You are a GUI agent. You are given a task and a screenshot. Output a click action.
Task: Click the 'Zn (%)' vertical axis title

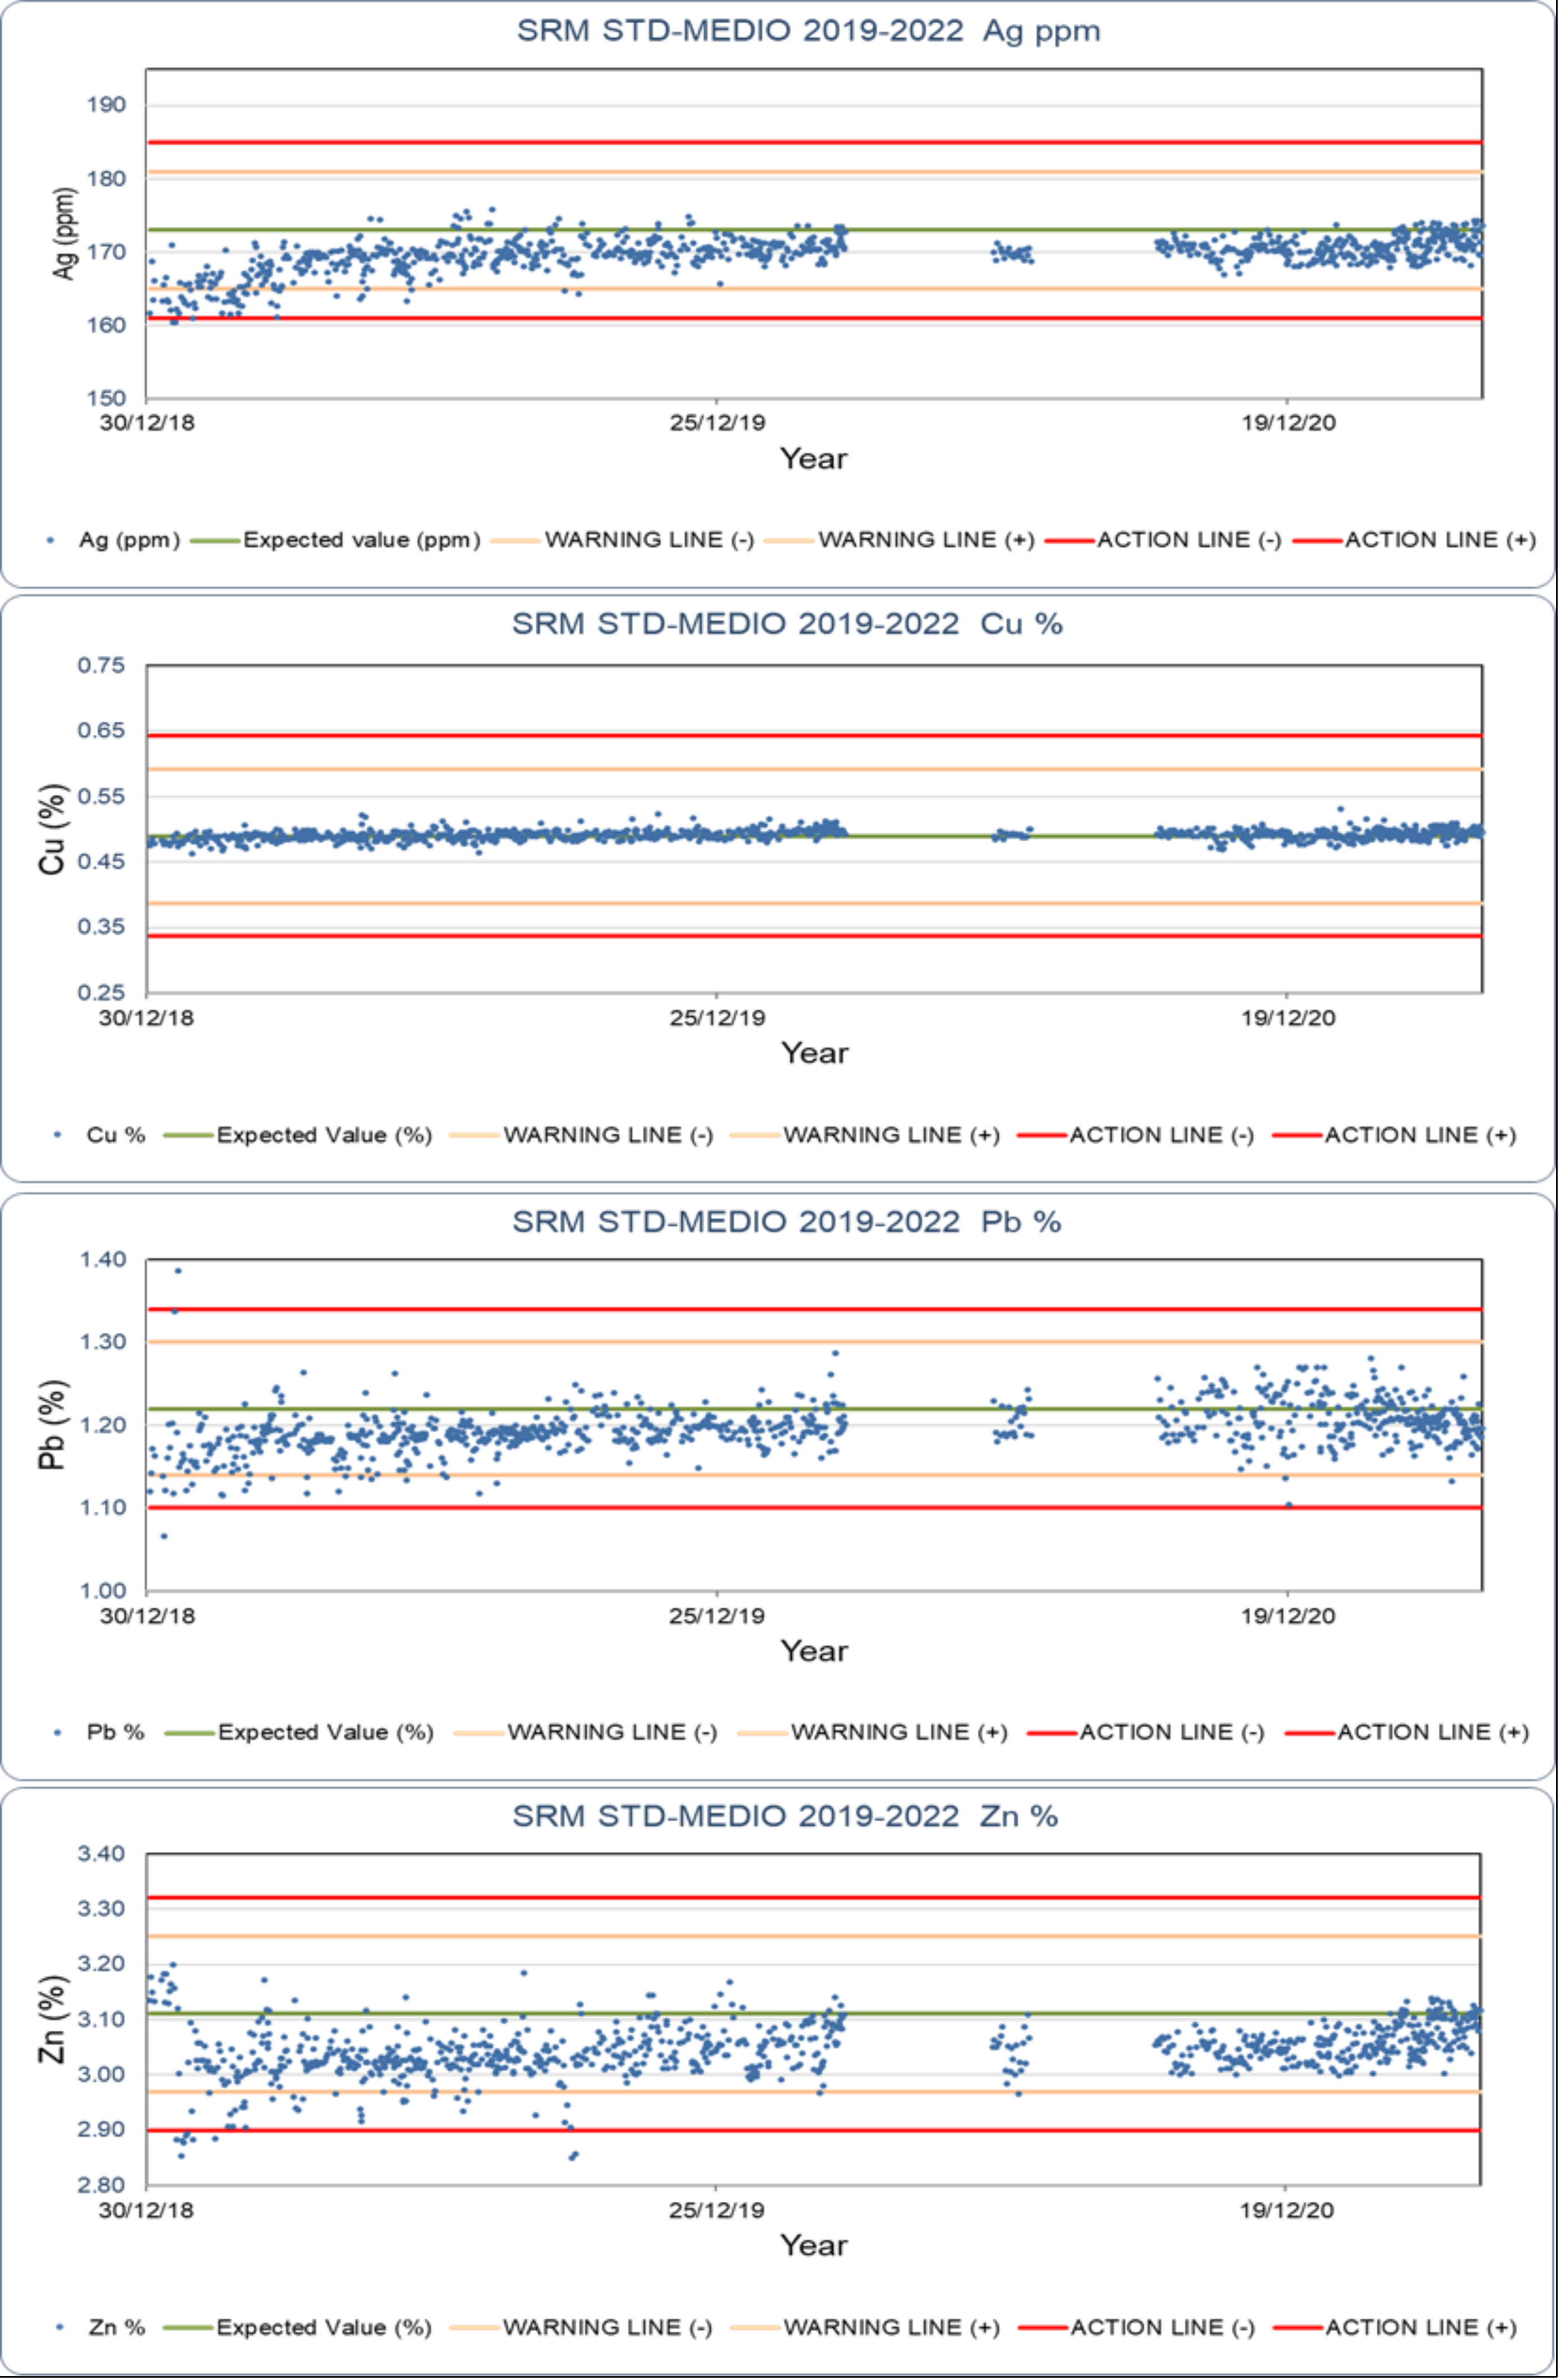tap(52, 2019)
